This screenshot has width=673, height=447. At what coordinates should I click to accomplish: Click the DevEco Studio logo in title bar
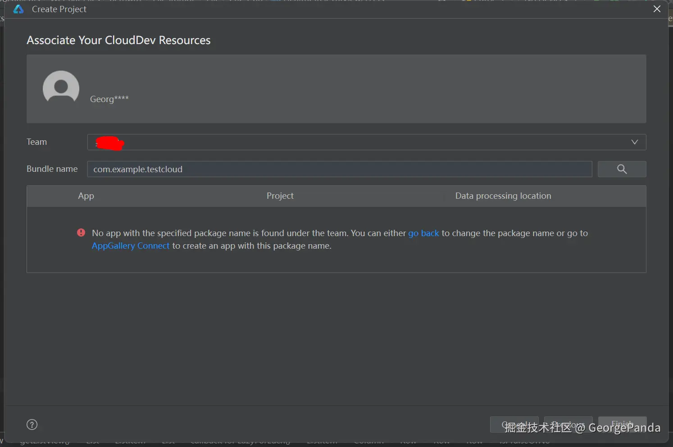pos(18,9)
